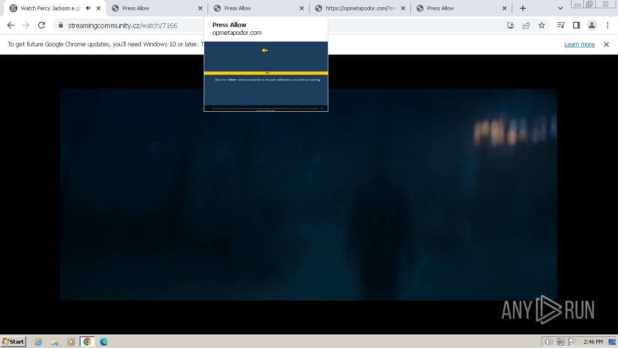Open the Chrome three-dot menu

pos(607,25)
